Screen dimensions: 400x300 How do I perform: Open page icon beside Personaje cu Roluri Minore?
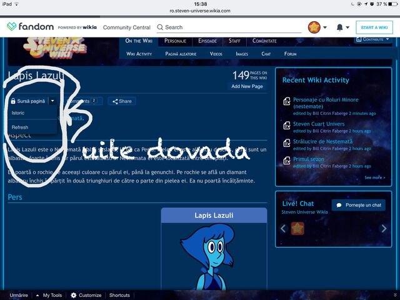pyautogui.click(x=287, y=101)
